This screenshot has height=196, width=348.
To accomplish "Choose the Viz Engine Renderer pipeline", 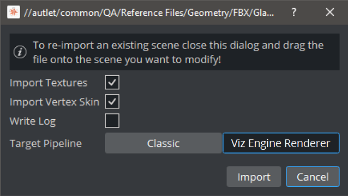I will tap(281, 143).
